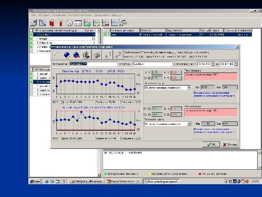The width and height of the screenshot is (262, 197).
Task: Click the single red test tube icon
Action: point(61,23)
